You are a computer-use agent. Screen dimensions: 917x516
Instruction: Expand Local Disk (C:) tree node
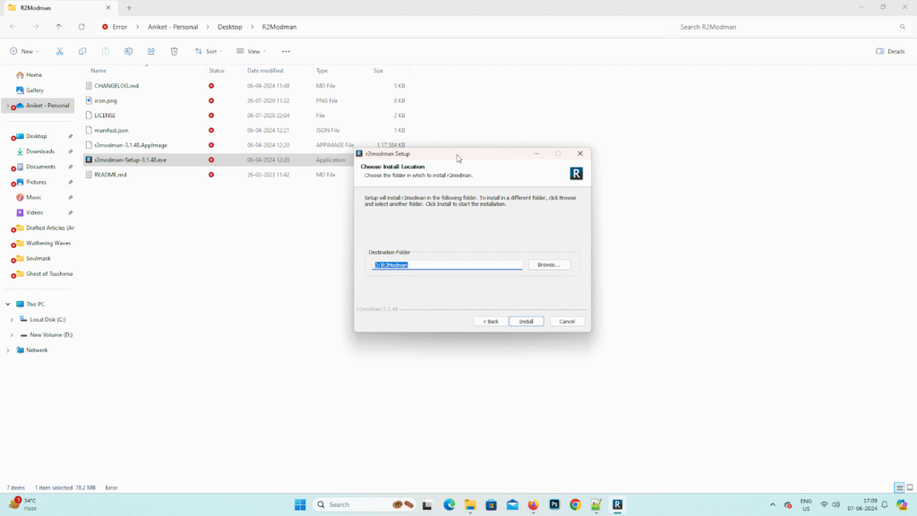click(x=12, y=320)
